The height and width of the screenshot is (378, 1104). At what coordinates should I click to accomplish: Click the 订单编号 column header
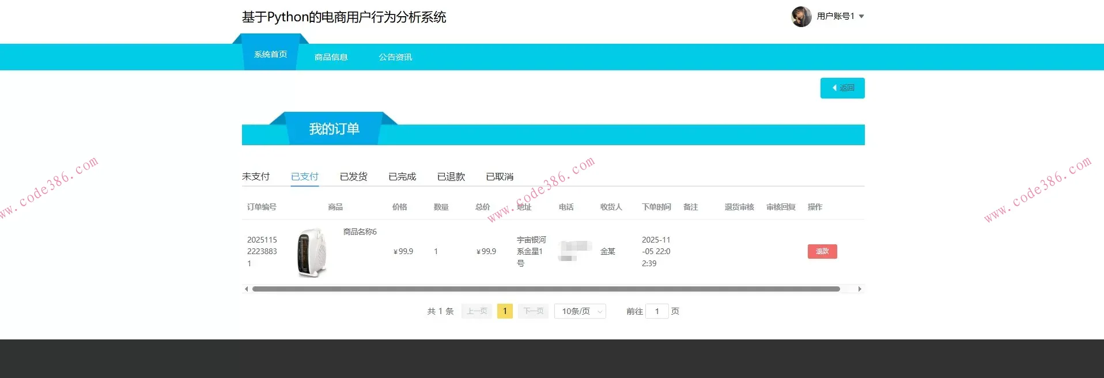pos(262,207)
